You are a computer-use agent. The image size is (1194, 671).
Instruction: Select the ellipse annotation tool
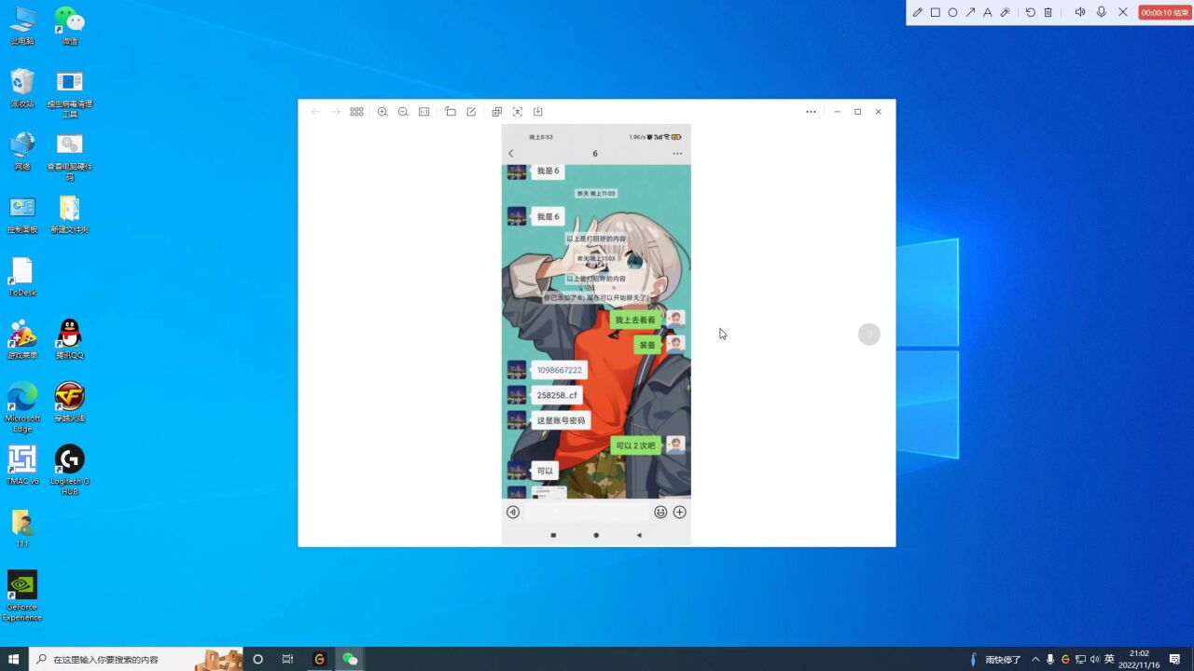point(952,12)
